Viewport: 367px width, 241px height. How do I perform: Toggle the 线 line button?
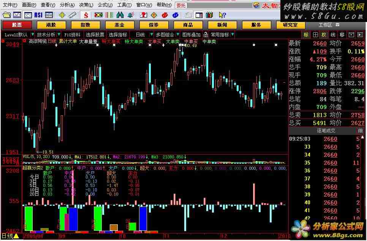(x=333, y=35)
